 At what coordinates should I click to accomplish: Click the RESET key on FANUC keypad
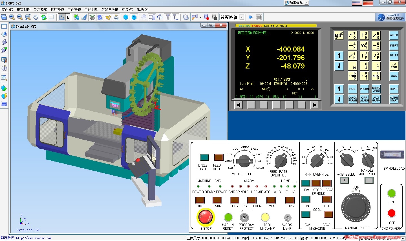(339, 35)
